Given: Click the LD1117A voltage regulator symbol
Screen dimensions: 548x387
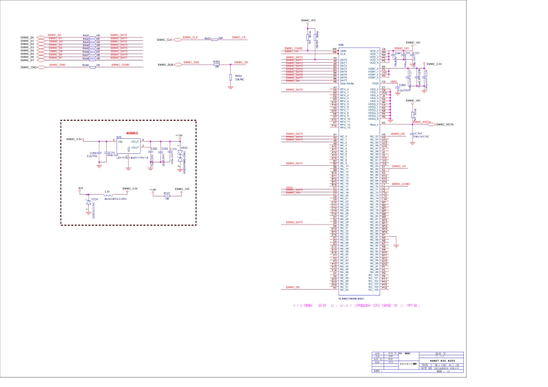Looking at the screenshot, I should tap(128, 146).
